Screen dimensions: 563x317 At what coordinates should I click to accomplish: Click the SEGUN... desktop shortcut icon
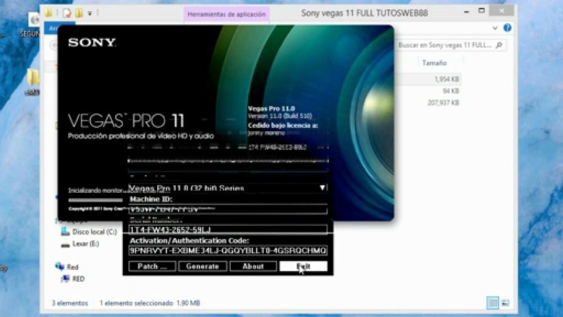34,19
